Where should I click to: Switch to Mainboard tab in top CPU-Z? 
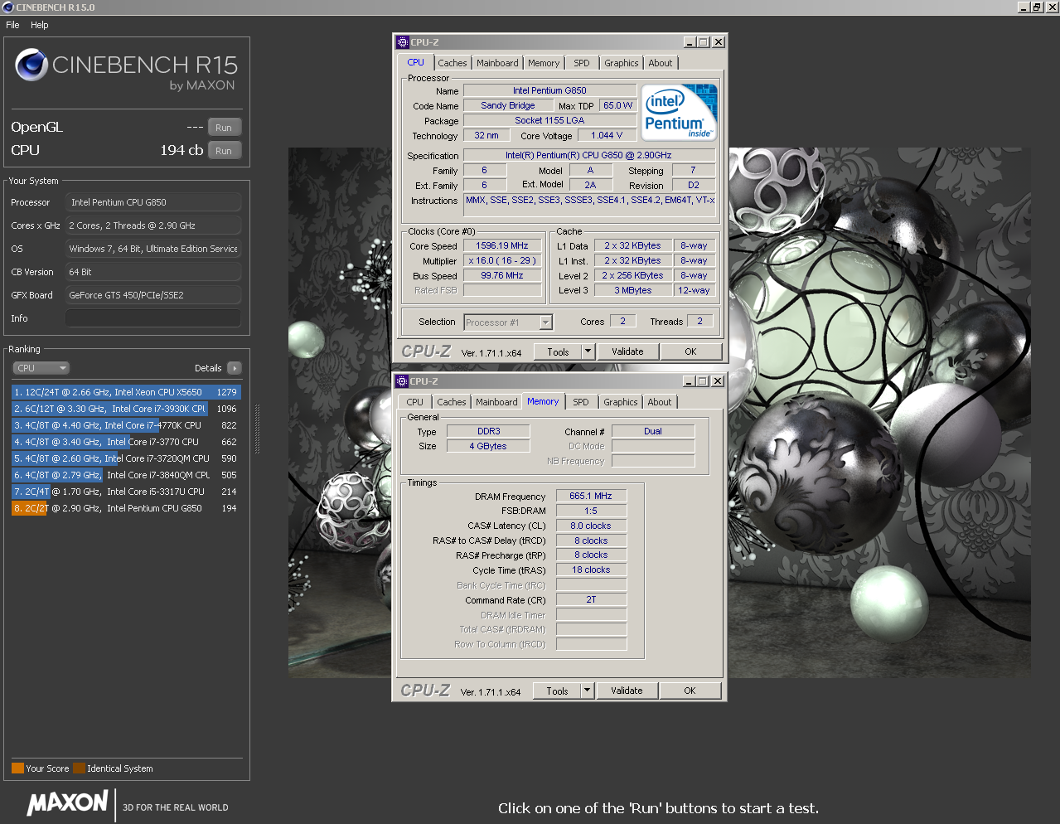click(x=497, y=63)
